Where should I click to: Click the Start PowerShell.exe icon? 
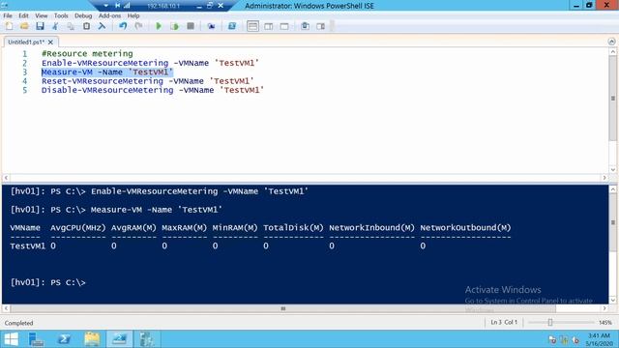tap(232, 26)
